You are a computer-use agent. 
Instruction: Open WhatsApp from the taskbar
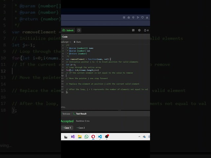point(86,137)
